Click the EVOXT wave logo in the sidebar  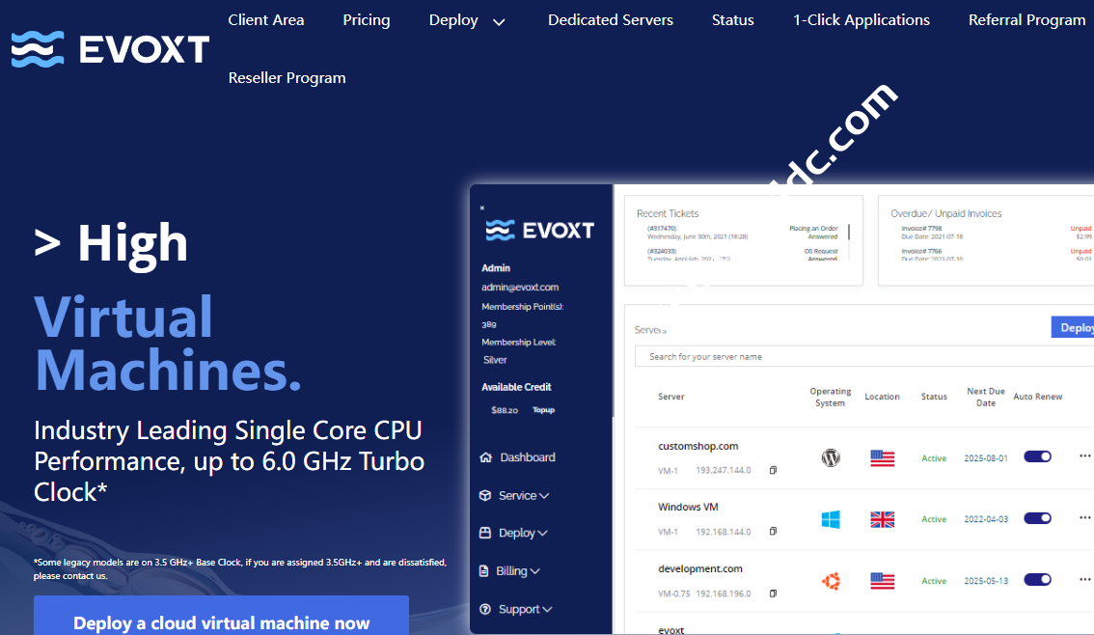(x=498, y=229)
